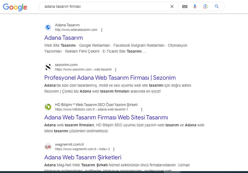
Task: Open more options for sezonim.com result
Action: pos(116,70)
